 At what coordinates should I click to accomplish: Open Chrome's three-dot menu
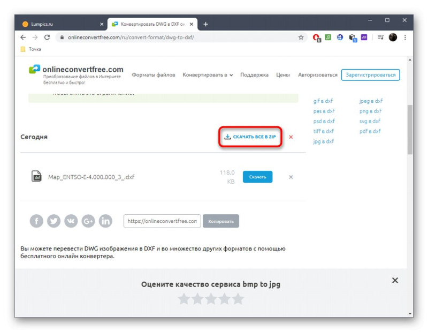coord(405,37)
